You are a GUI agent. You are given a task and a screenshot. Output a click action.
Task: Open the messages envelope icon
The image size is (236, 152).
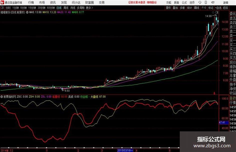pos(213,2)
